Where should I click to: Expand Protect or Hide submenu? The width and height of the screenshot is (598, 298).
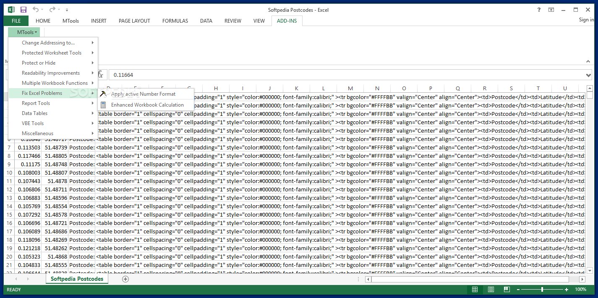tap(53, 63)
